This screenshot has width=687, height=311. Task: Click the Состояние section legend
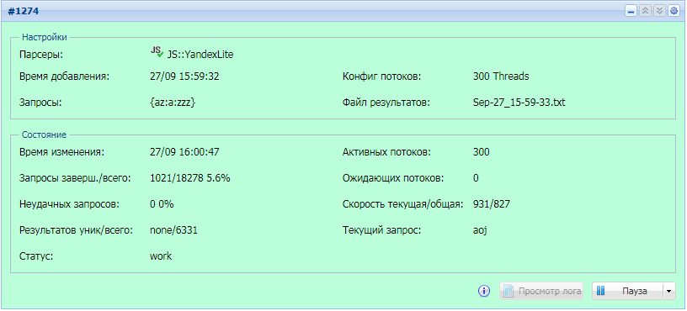click(44, 134)
